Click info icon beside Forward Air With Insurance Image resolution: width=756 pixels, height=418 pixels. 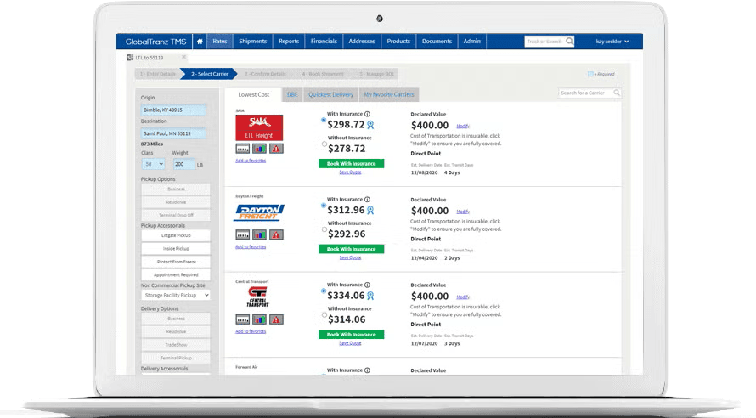pos(368,370)
